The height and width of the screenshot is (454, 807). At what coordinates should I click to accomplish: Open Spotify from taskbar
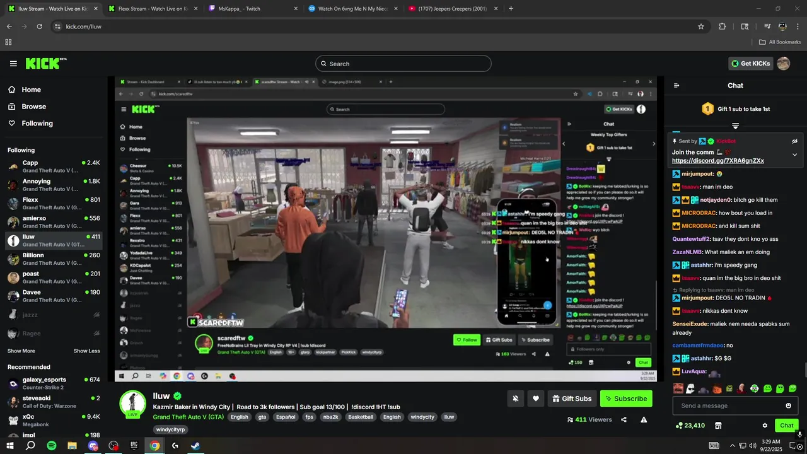(x=52, y=446)
